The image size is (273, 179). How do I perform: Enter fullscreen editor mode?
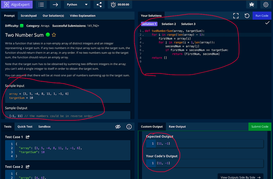236,16
